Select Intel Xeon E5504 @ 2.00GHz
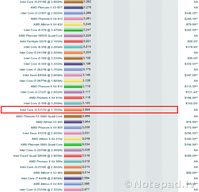Viewport: 199px width, 192px height. click(x=43, y=75)
